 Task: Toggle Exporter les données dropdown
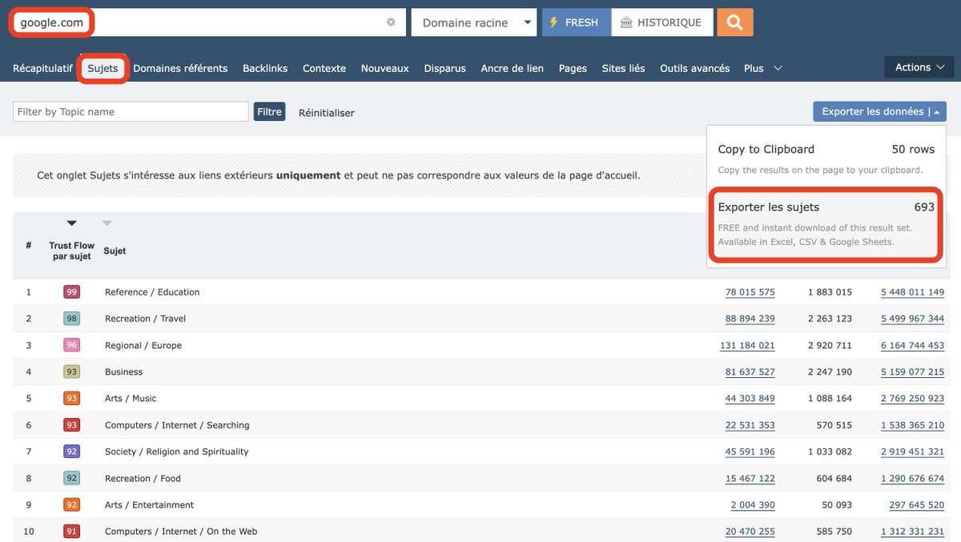coord(879,111)
